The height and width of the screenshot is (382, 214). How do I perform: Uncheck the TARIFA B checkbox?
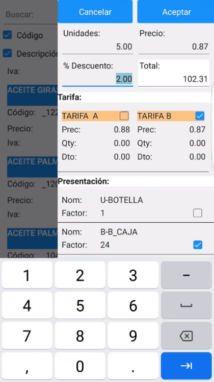click(x=200, y=116)
